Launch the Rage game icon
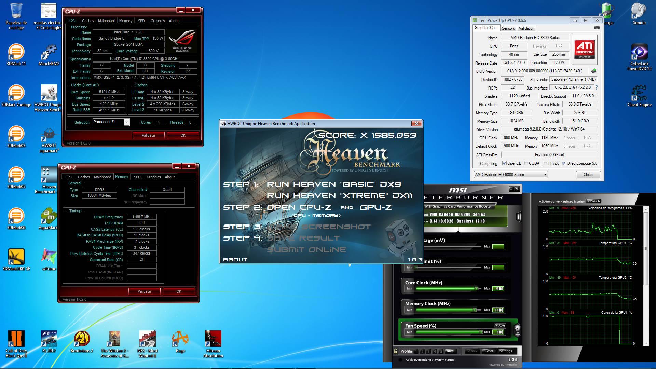The image size is (656, 369). click(x=180, y=342)
